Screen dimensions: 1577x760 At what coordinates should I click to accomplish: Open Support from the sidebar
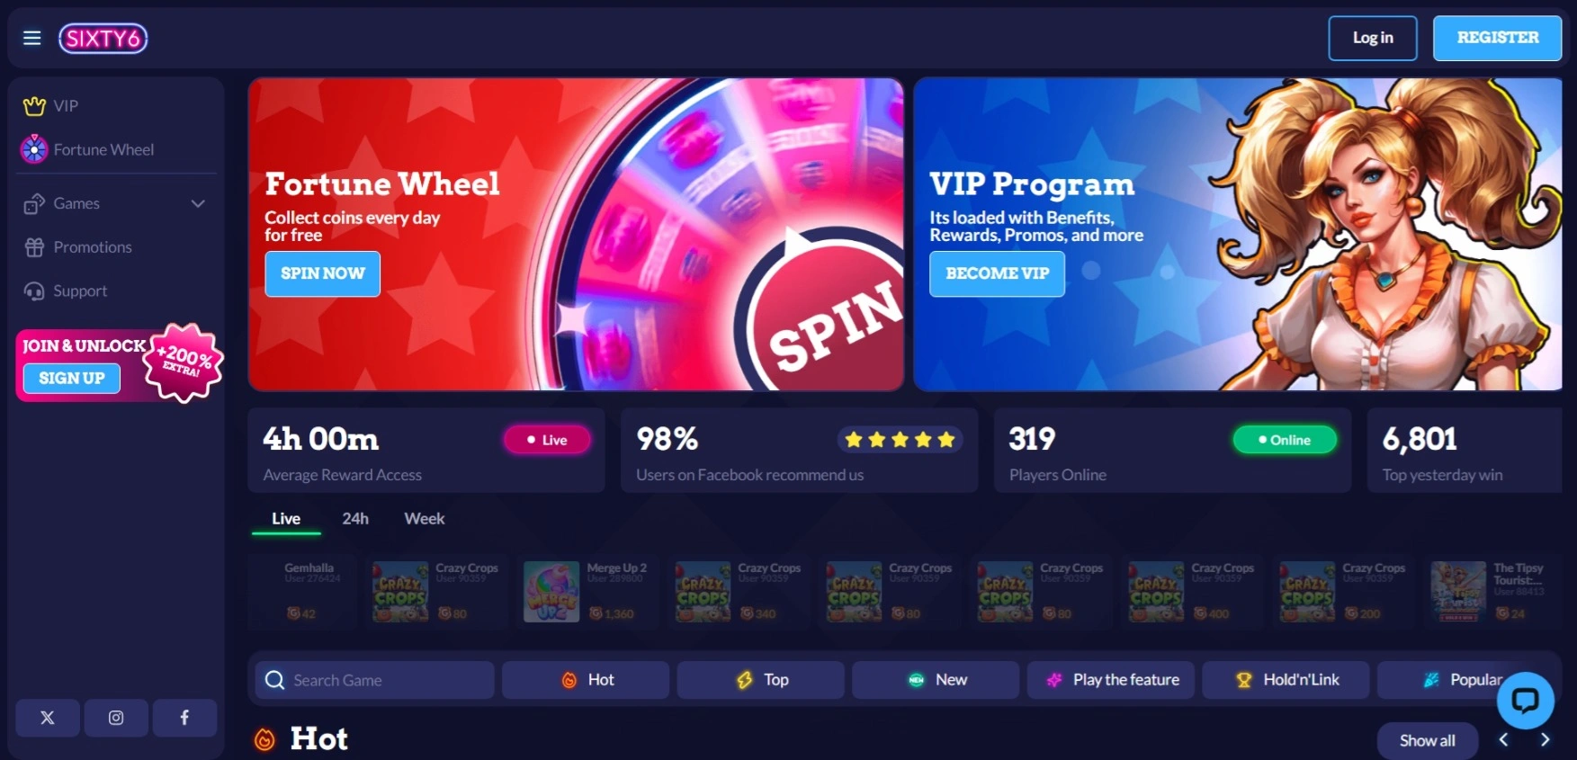pyautogui.click(x=66, y=291)
